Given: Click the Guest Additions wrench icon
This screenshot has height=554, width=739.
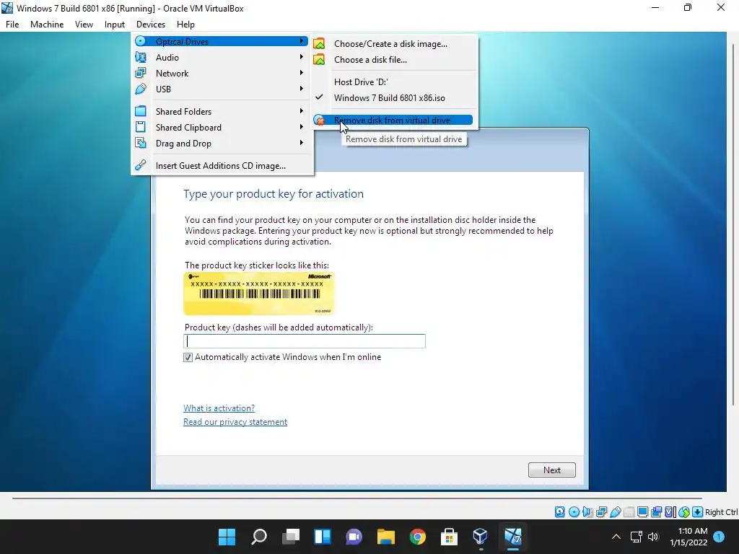Looking at the screenshot, I should [141, 165].
